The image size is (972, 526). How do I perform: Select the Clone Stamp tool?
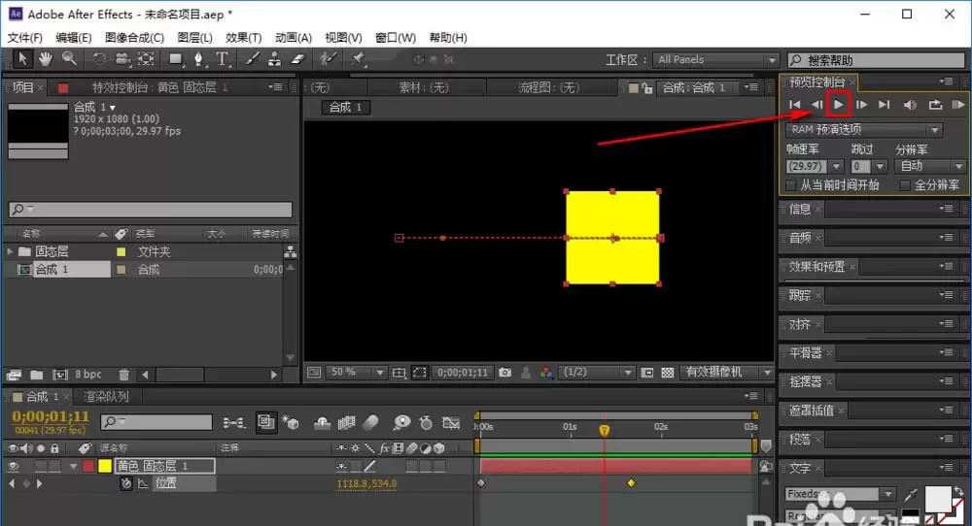(274, 59)
